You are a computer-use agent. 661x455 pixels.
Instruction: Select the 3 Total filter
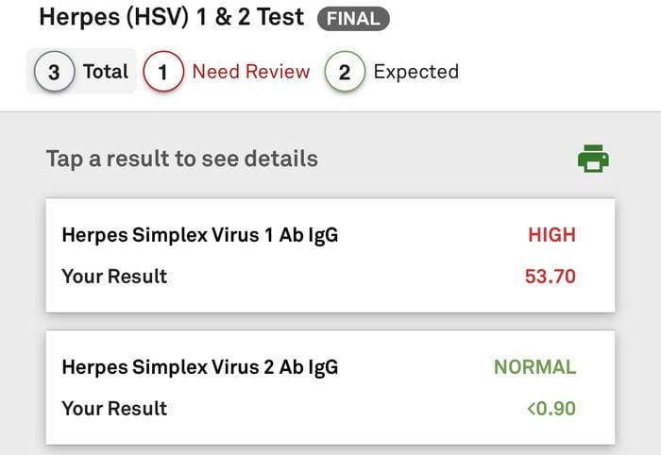81,71
